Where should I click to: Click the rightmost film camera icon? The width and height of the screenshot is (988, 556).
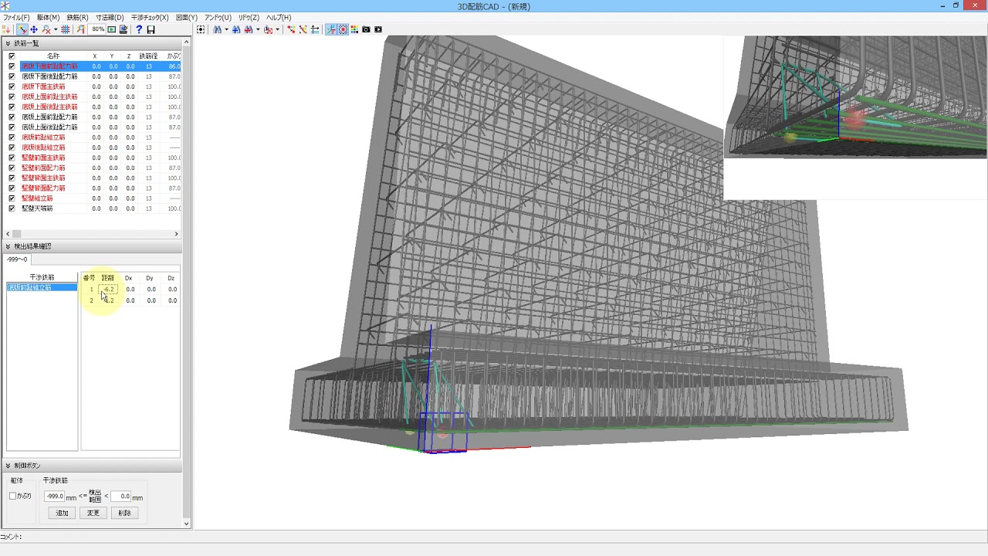click(378, 29)
